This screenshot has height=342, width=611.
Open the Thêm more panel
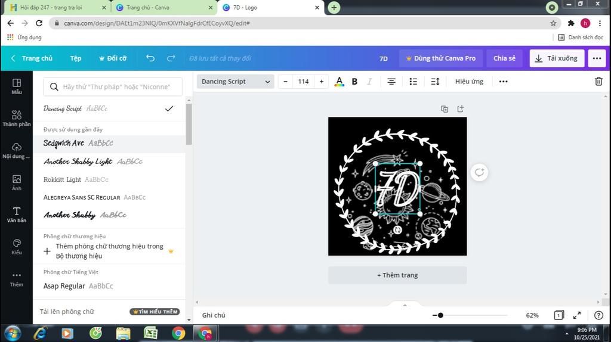(16, 279)
